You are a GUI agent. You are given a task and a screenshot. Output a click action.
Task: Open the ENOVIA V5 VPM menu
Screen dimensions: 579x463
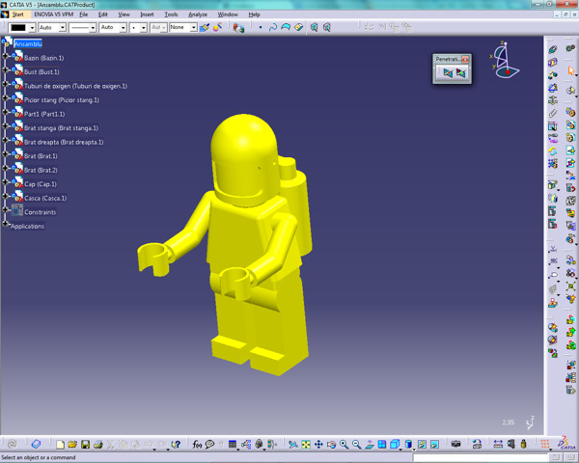(x=54, y=14)
